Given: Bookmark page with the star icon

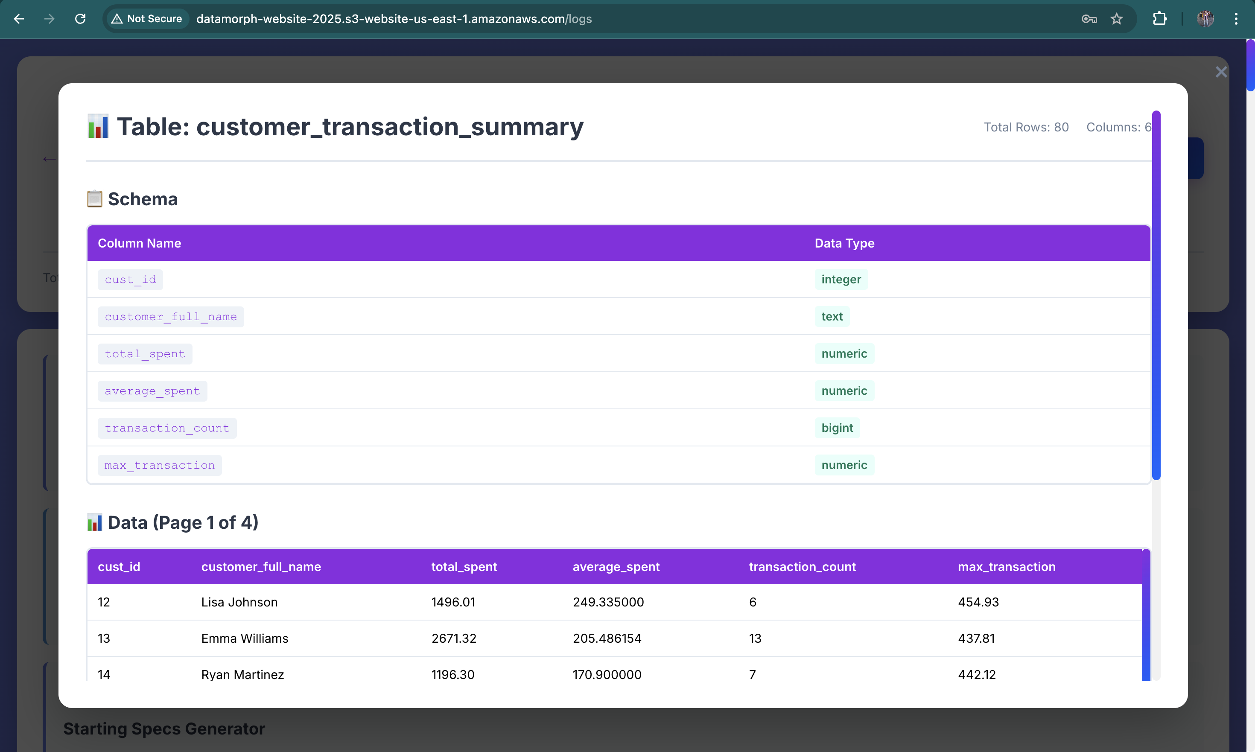Looking at the screenshot, I should coord(1117,19).
